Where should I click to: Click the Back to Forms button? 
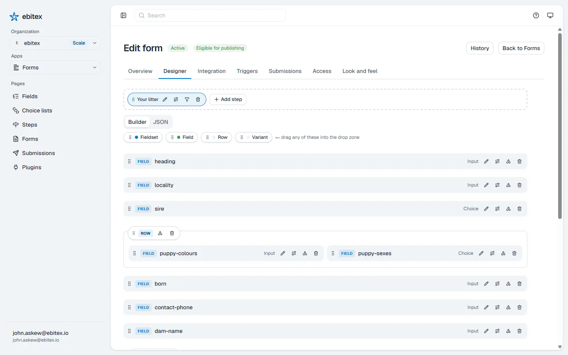(521, 48)
